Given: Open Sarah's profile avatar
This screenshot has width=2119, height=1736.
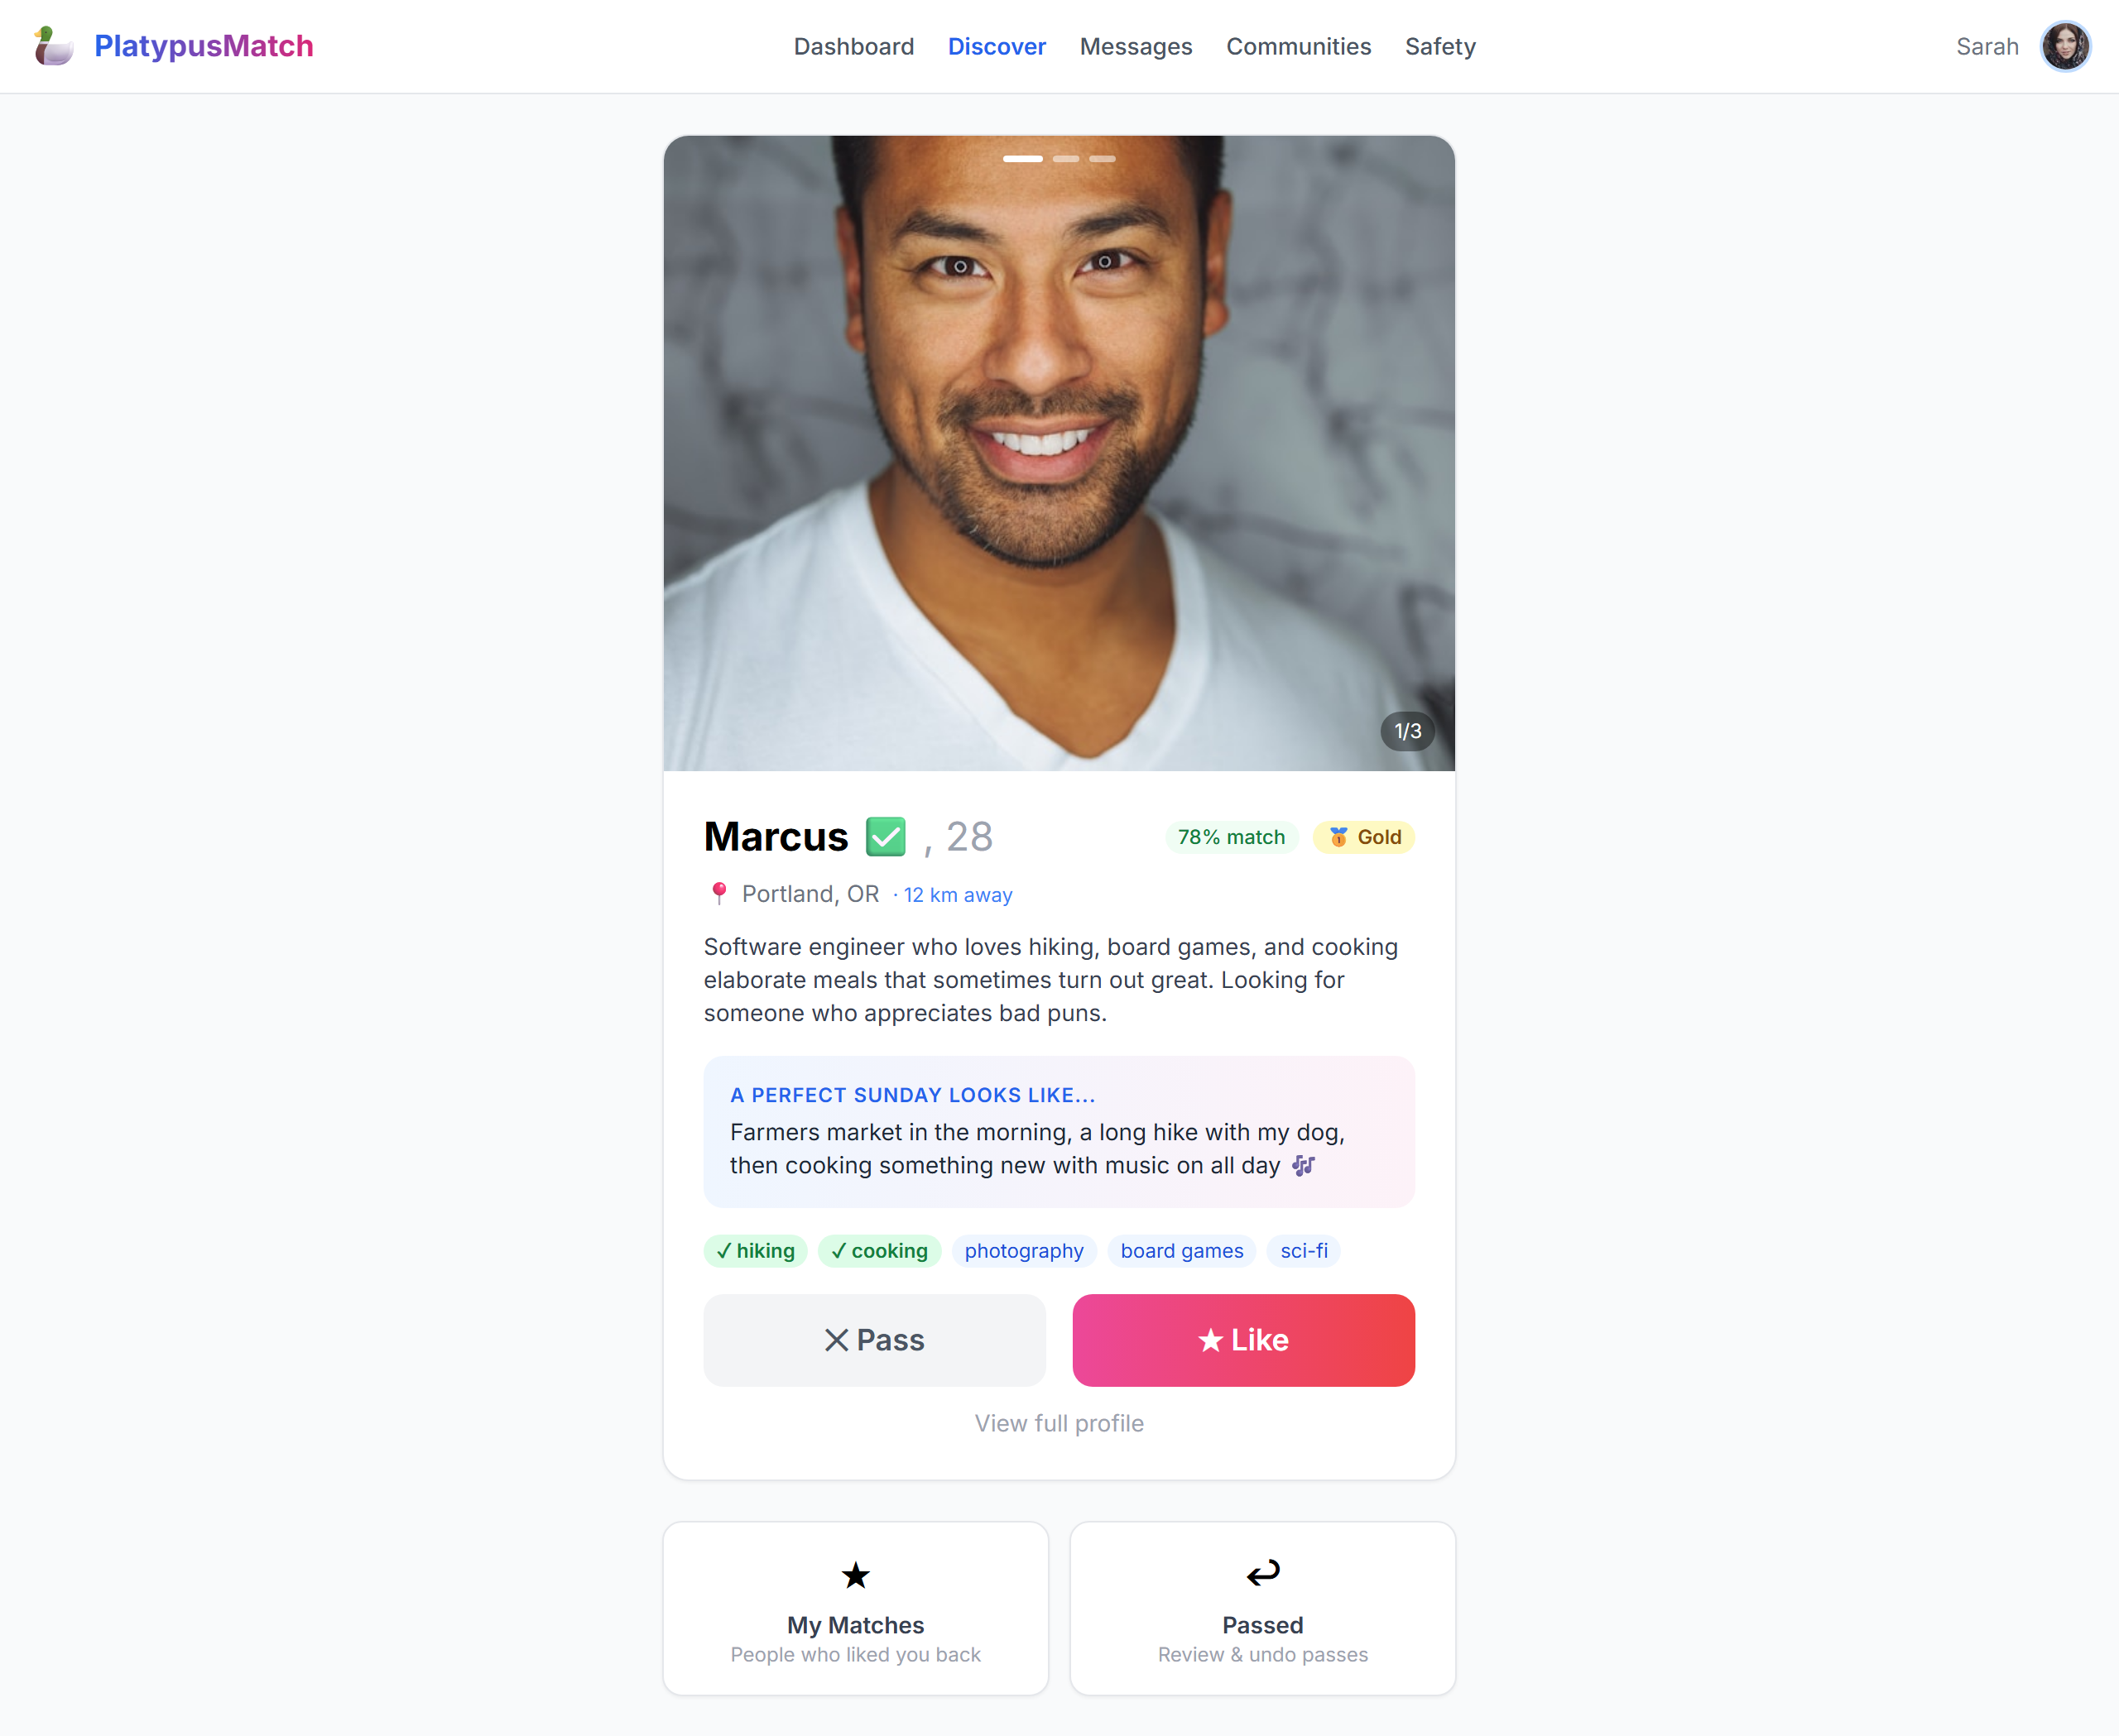Looking at the screenshot, I should [x=2065, y=46].
